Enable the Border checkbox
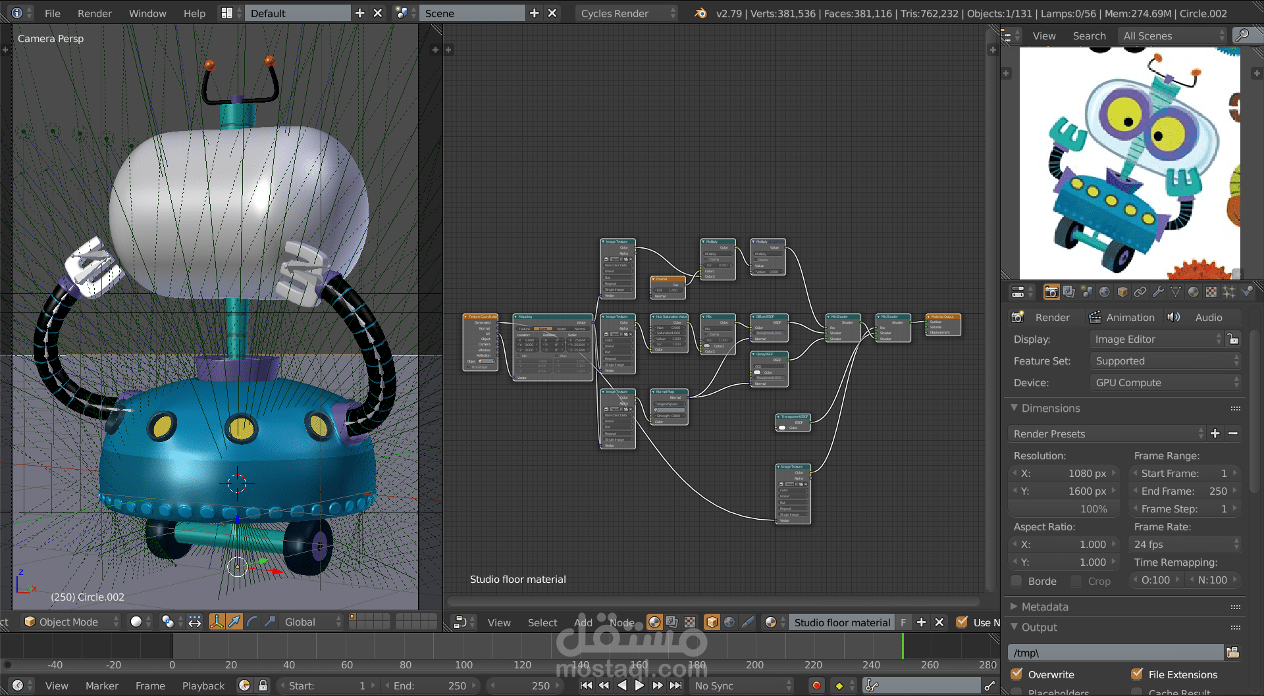Viewport: 1264px width, 696px height. coord(1017,581)
